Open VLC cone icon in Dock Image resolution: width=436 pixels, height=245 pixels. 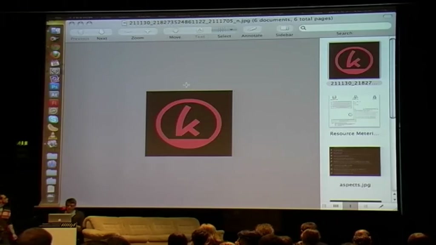[x=53, y=136]
